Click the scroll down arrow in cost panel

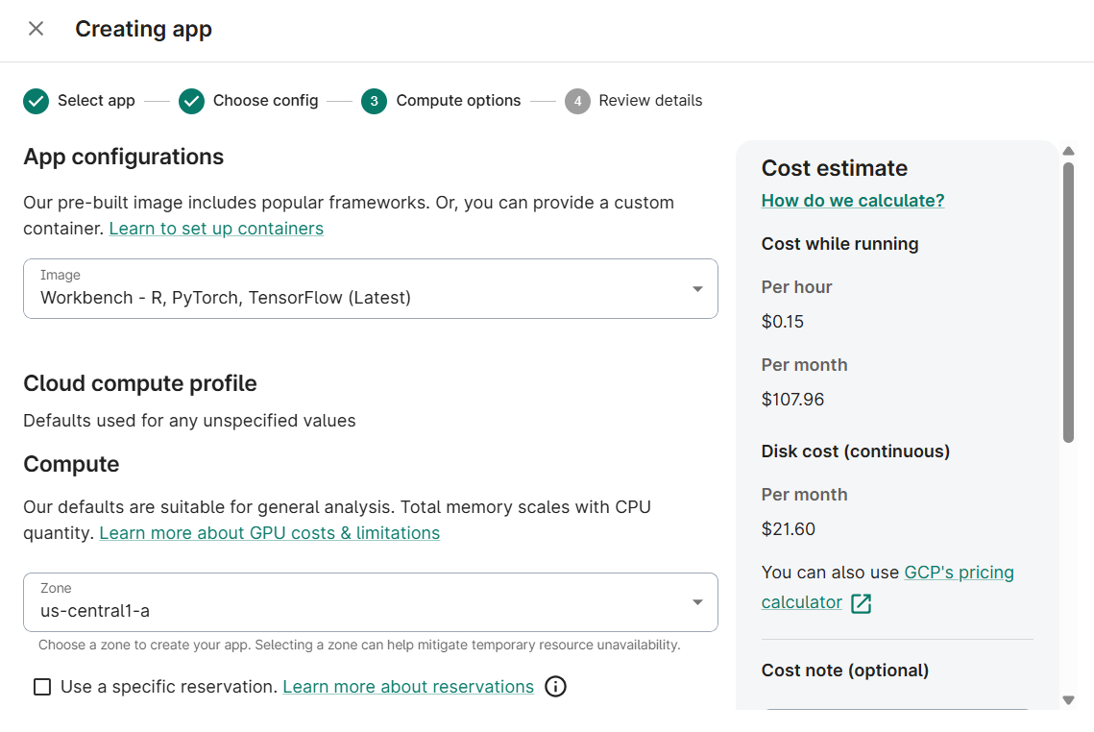pyautogui.click(x=1068, y=700)
